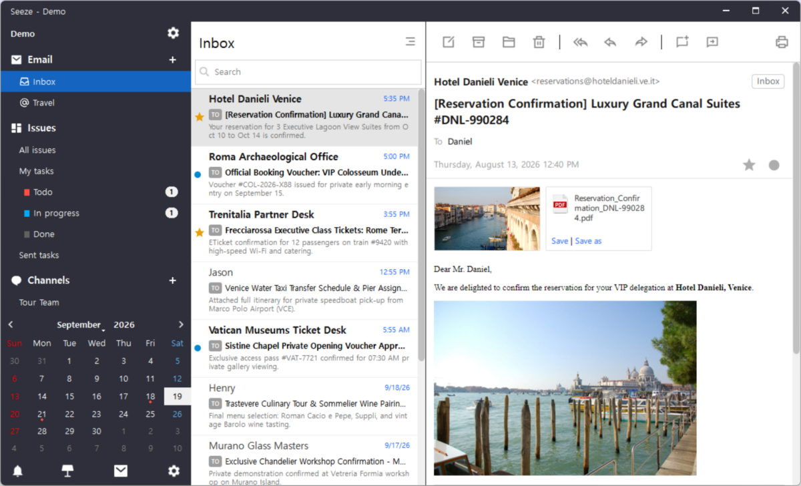801x486 pixels.
Task: Click the Email section header
Action: 40,59
